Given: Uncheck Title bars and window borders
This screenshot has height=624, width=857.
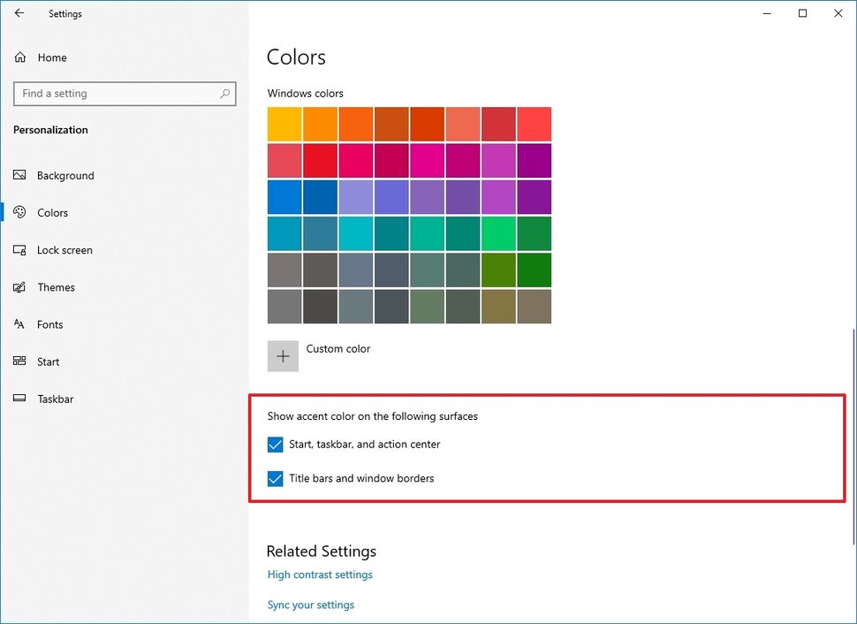Looking at the screenshot, I should tap(275, 479).
